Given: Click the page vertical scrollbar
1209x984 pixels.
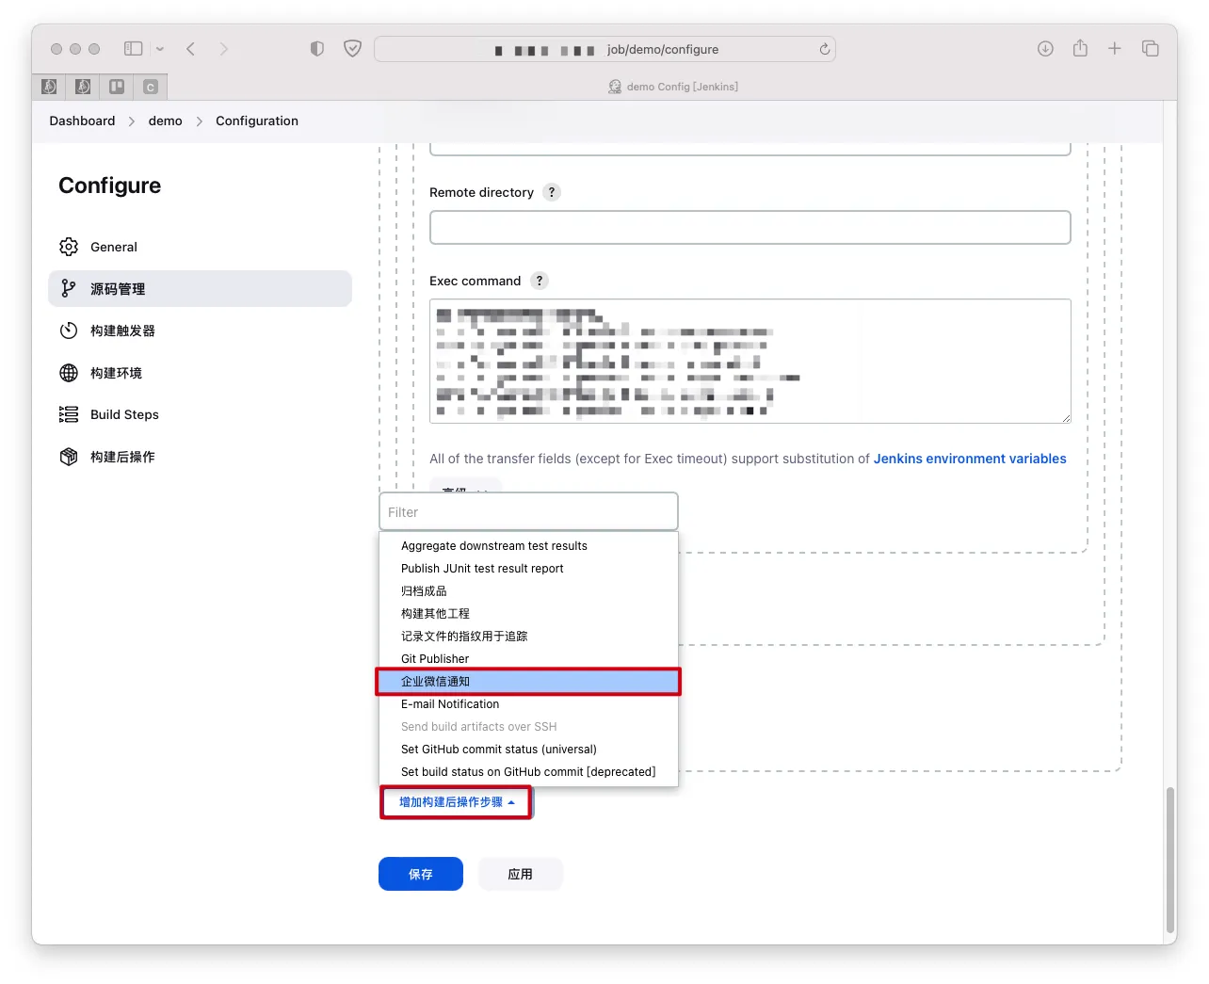Looking at the screenshot, I should 1170,857.
